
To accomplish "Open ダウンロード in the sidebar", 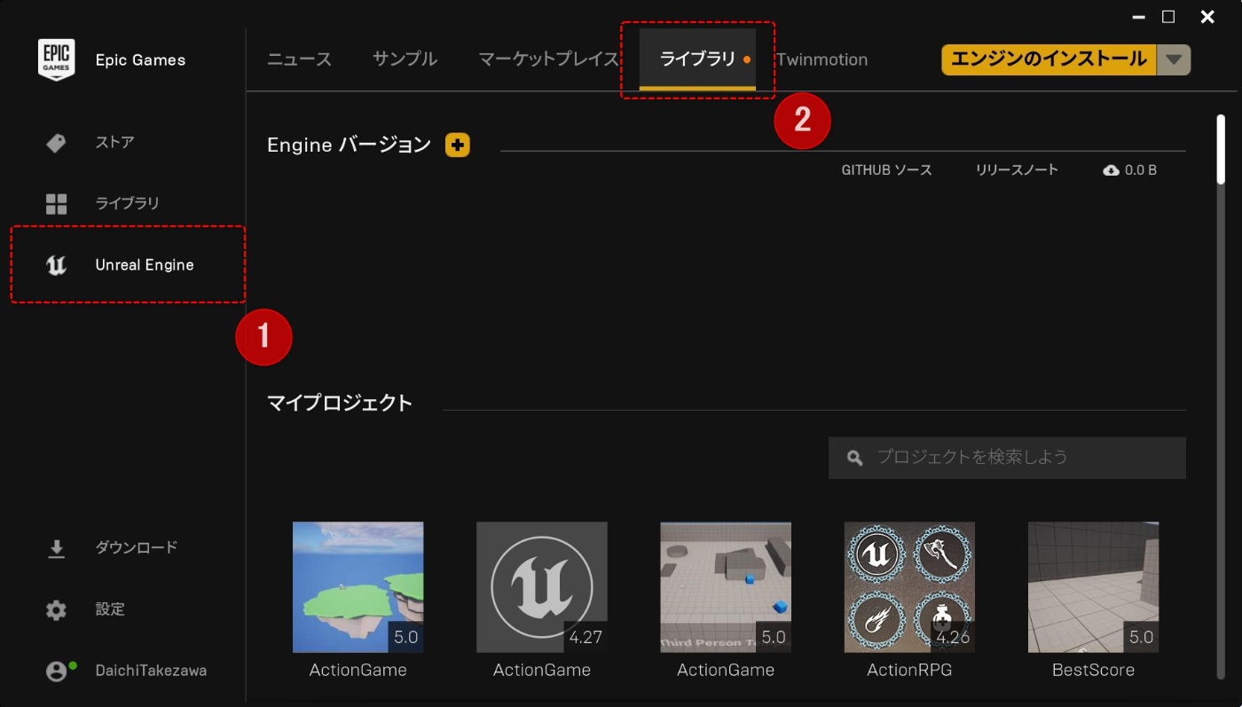I will 136,547.
